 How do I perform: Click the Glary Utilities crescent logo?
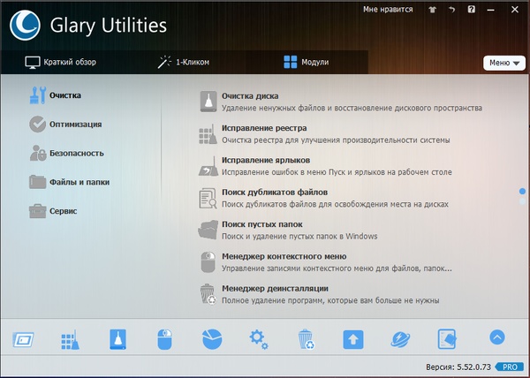click(25, 26)
